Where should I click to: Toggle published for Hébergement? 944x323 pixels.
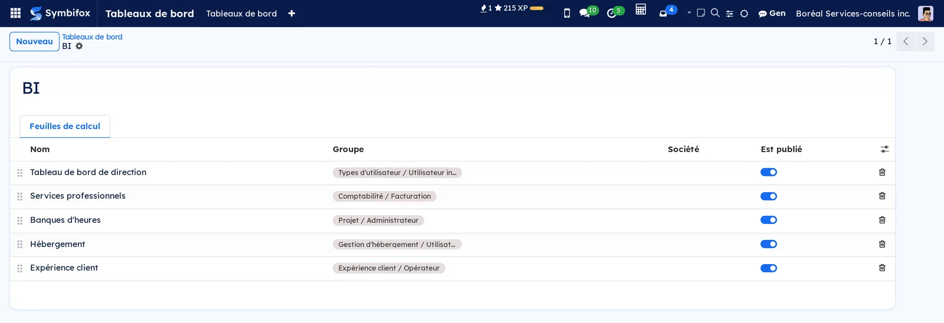pos(769,244)
